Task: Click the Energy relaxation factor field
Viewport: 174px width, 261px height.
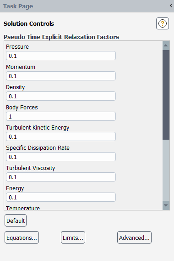Action: 61,197
